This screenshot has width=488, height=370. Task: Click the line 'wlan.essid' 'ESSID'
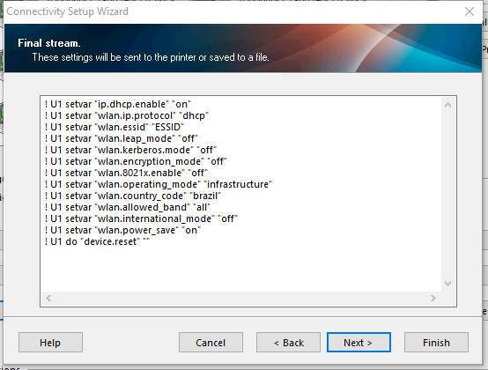(115, 127)
